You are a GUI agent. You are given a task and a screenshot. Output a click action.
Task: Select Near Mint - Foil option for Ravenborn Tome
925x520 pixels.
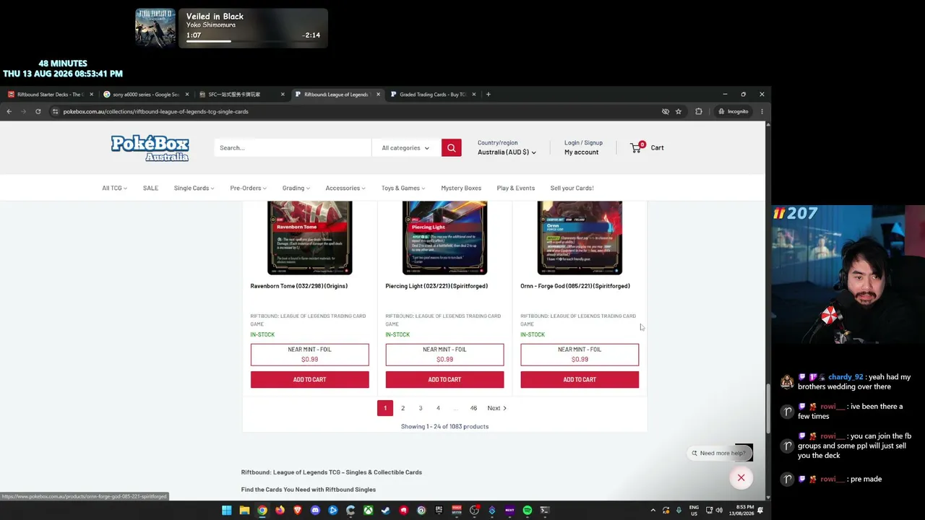point(309,355)
